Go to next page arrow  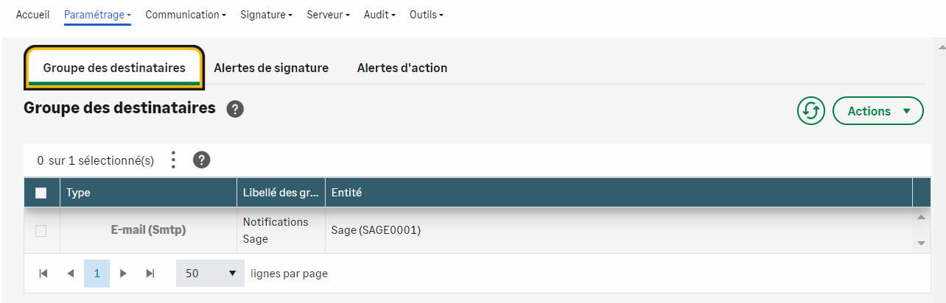coord(123,274)
